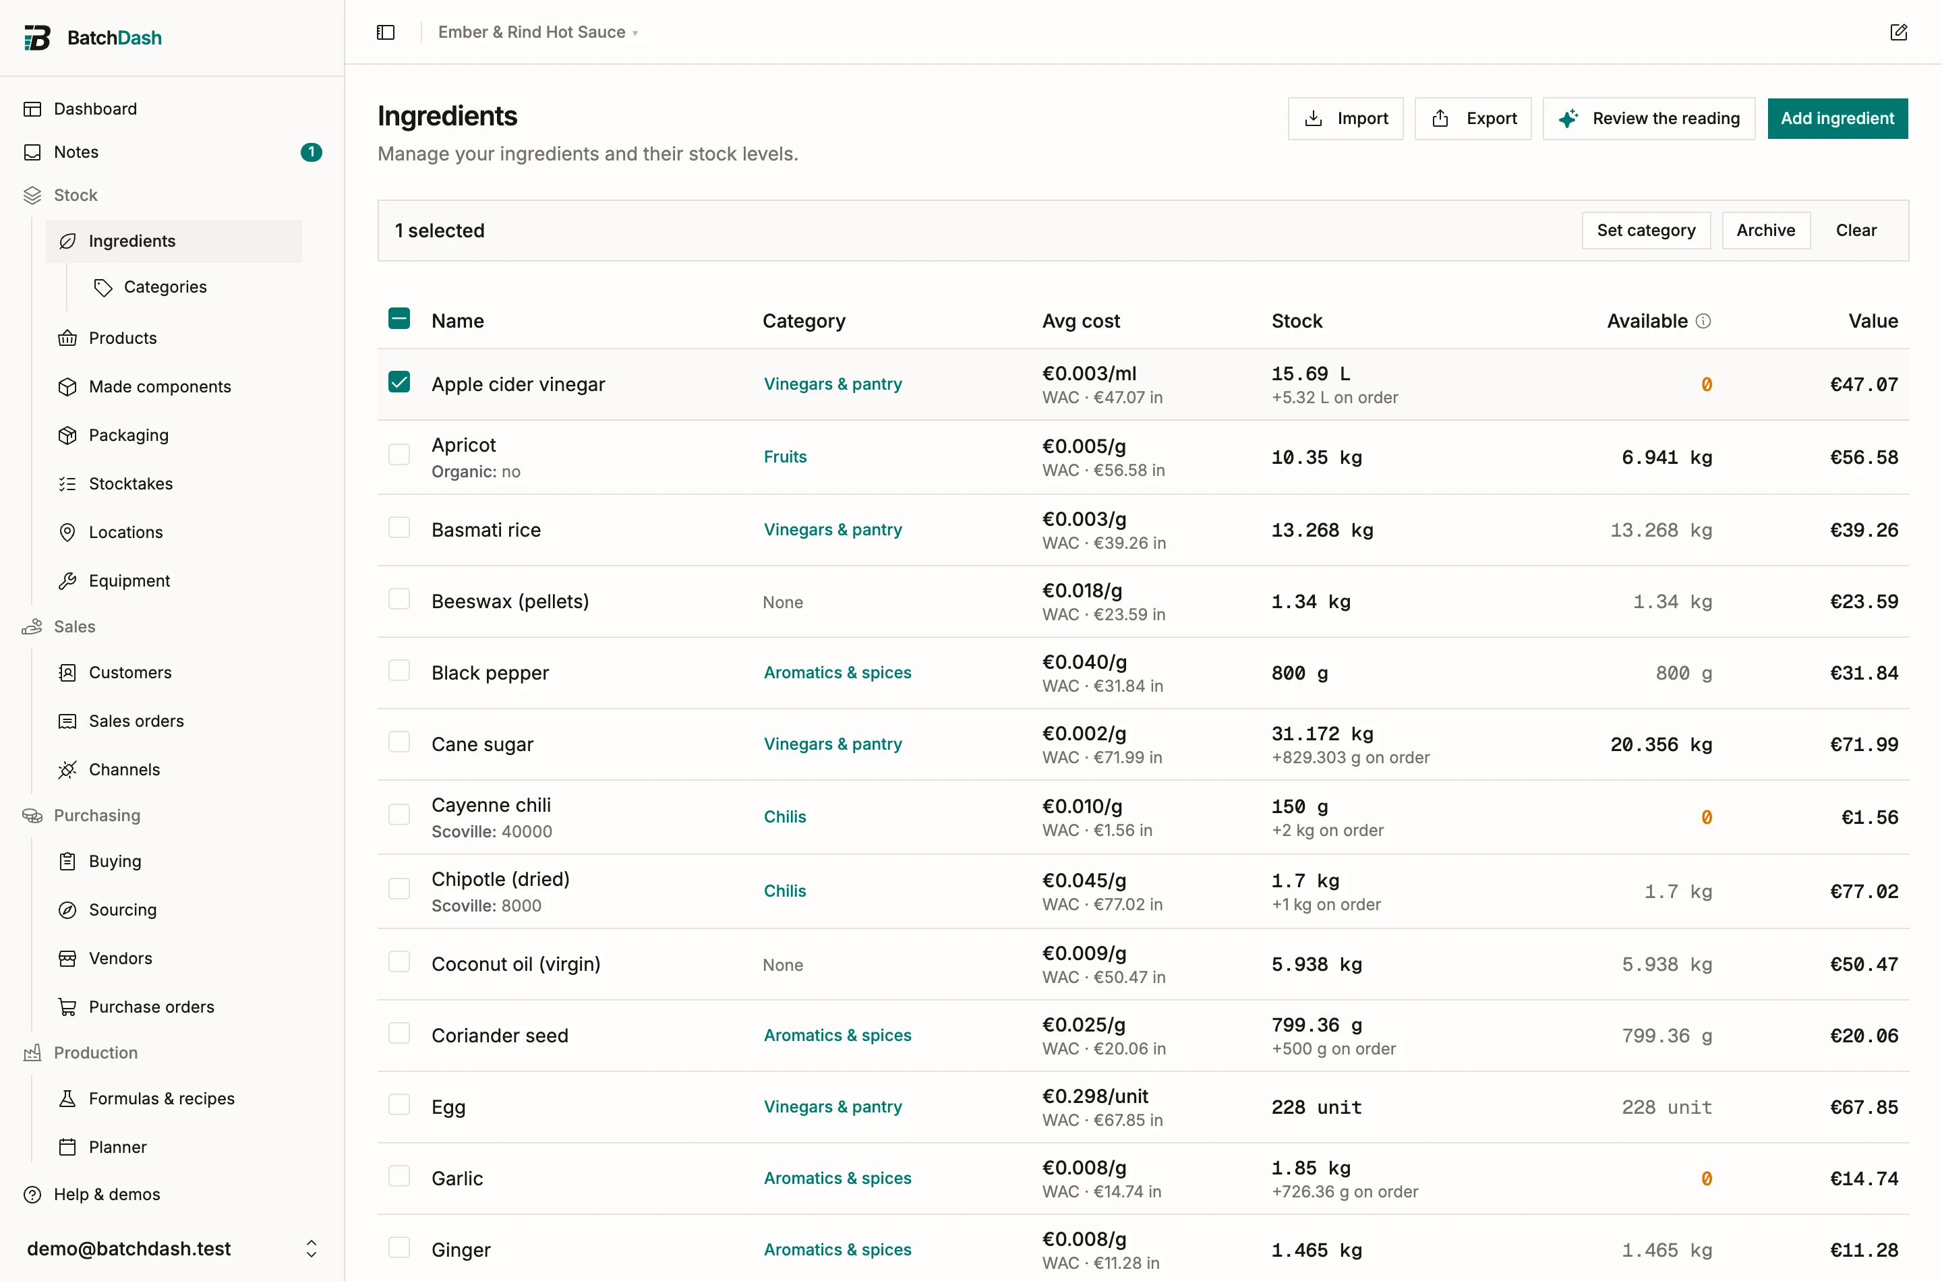
Task: Collapse the Stock sidebar section
Action: coord(75,196)
